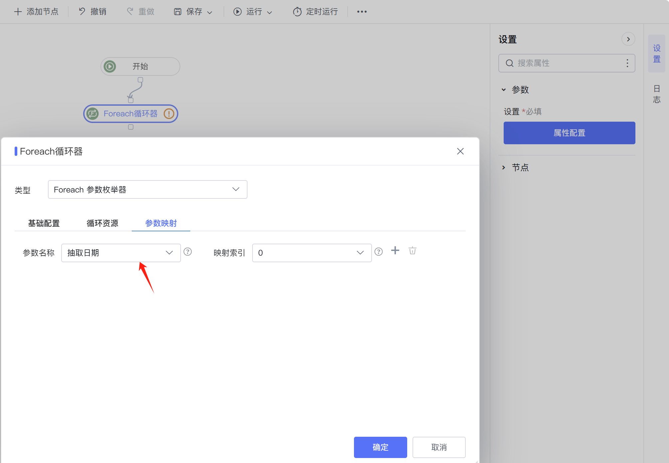Open the 保存 dropdown arrow

(x=210, y=12)
